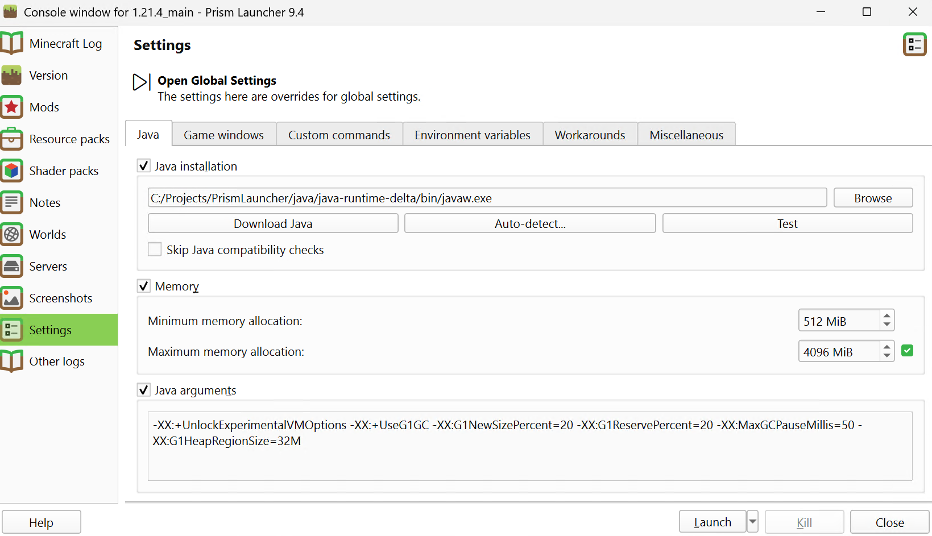Switch to the Java tab
The height and width of the screenshot is (536, 932).
[148, 134]
